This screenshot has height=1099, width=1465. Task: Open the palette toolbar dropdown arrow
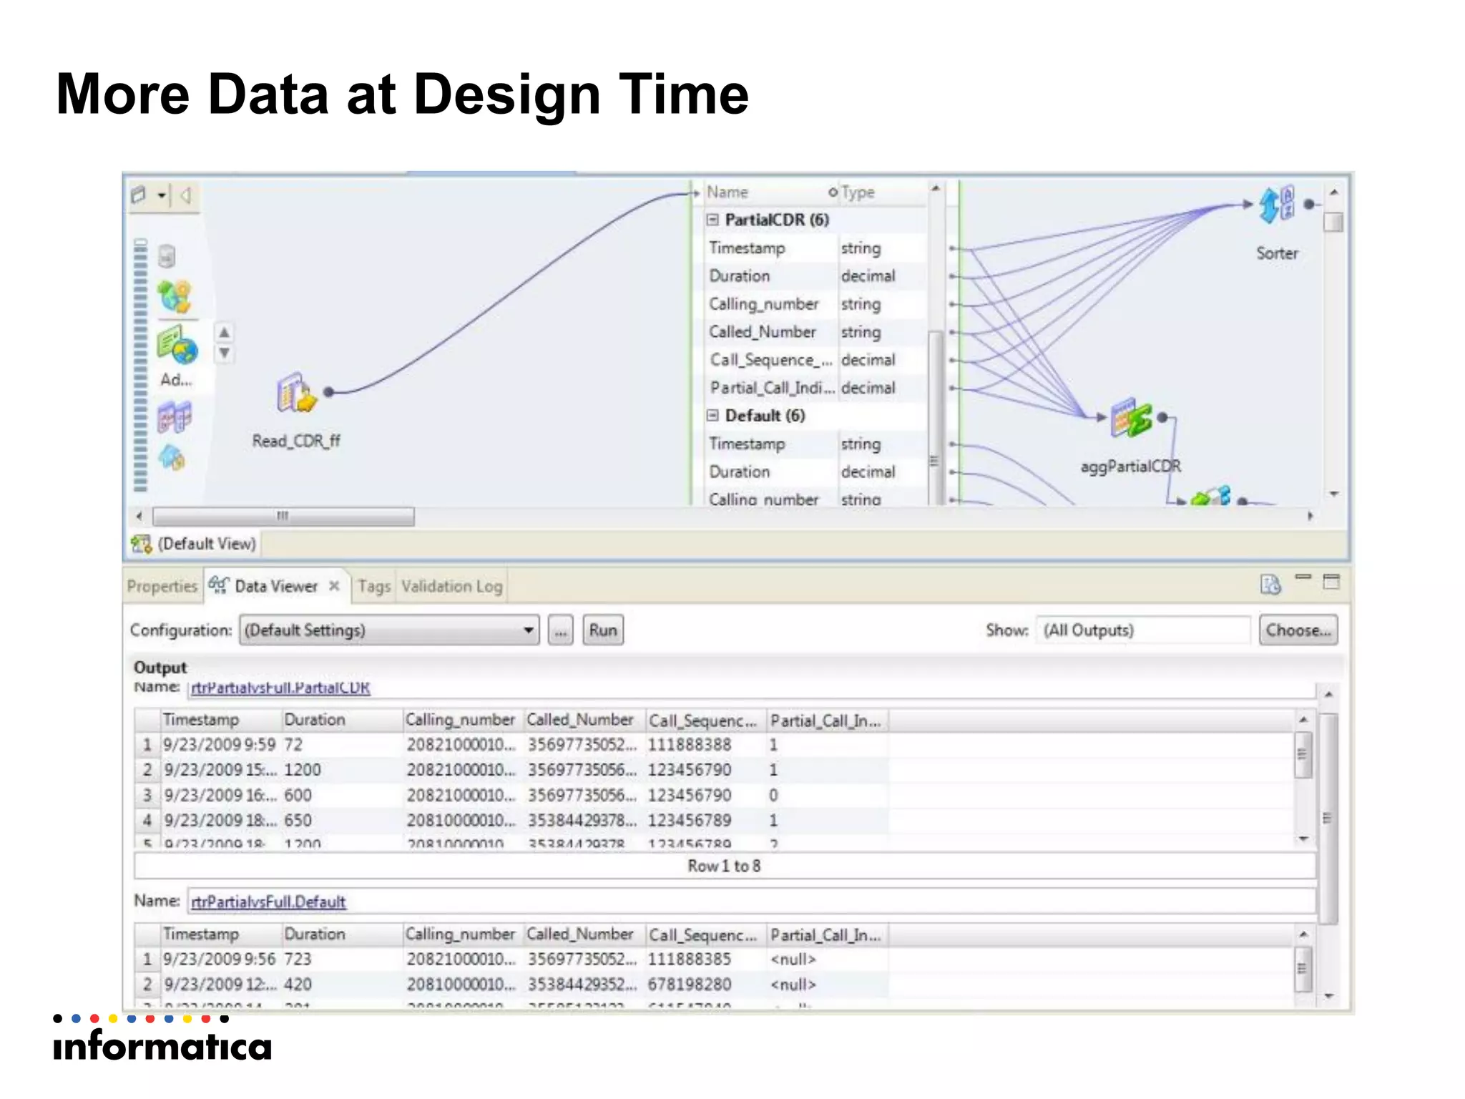click(x=162, y=195)
